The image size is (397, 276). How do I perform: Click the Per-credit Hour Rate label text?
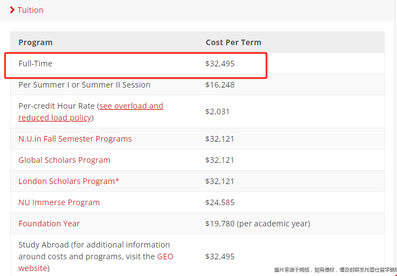pyautogui.click(x=56, y=106)
